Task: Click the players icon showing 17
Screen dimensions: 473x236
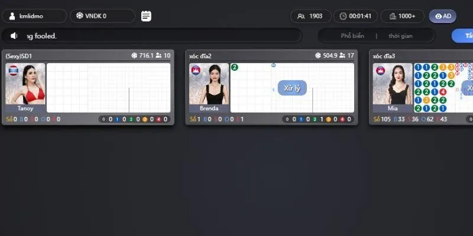Action: pyautogui.click(x=342, y=55)
